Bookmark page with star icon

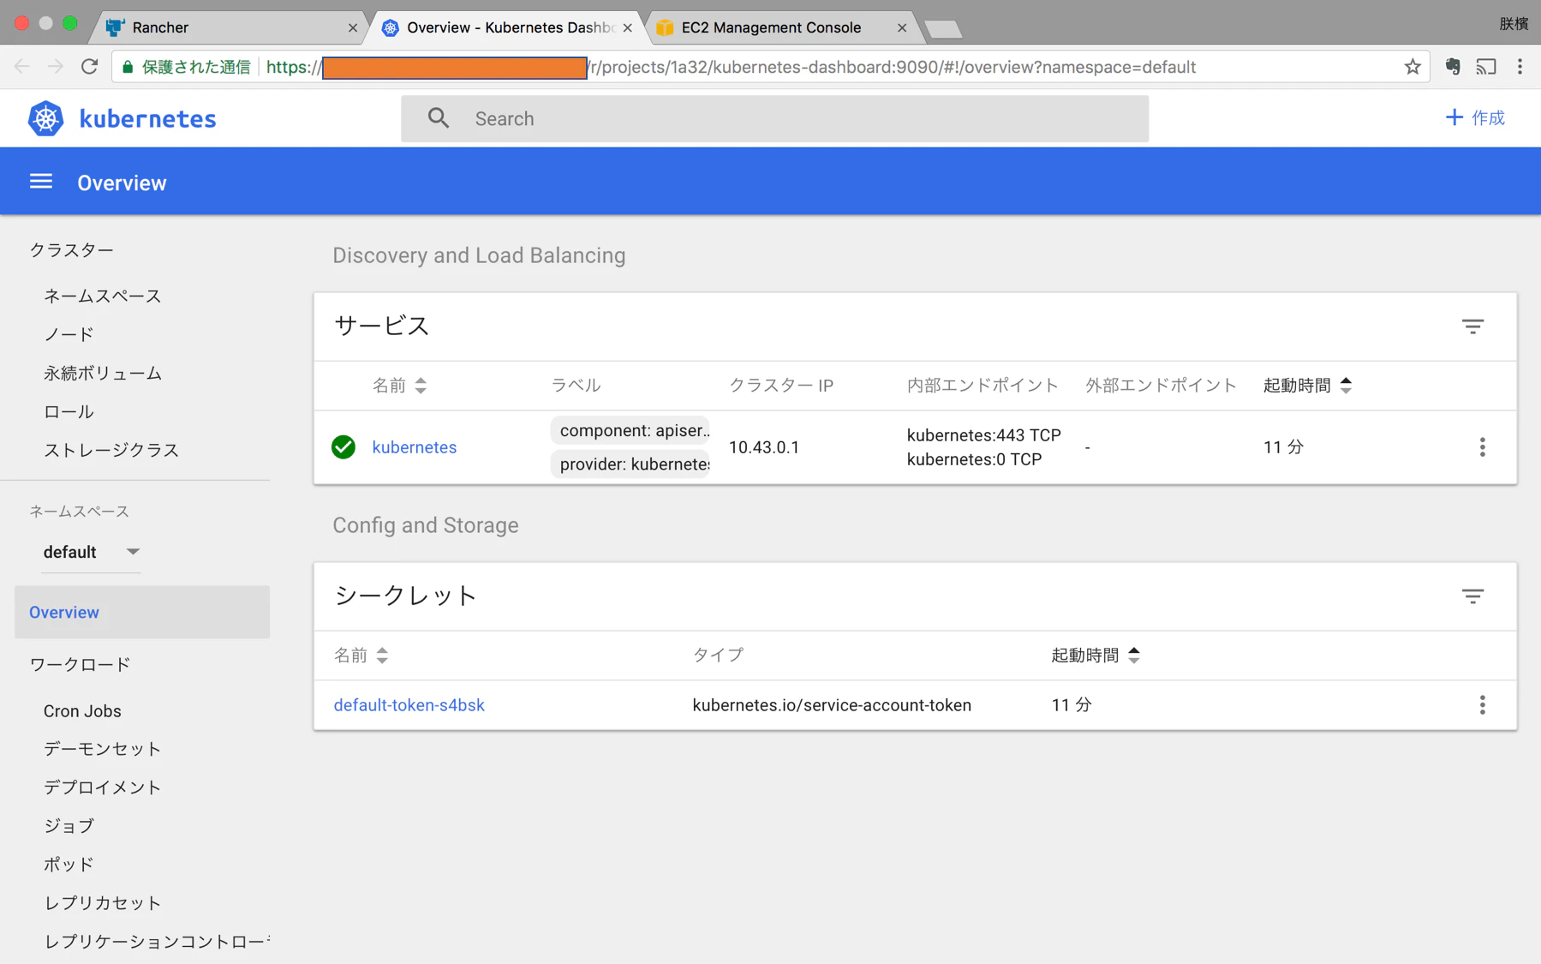click(x=1413, y=67)
